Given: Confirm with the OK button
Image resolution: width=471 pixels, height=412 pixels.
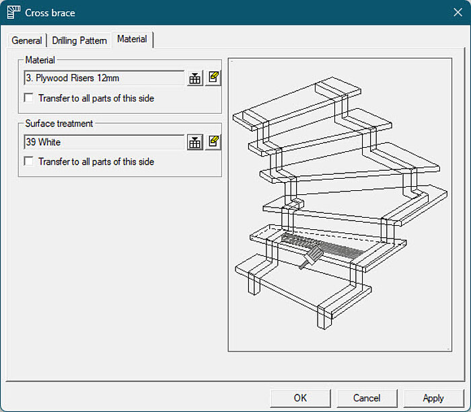Looking at the screenshot, I should point(300,398).
